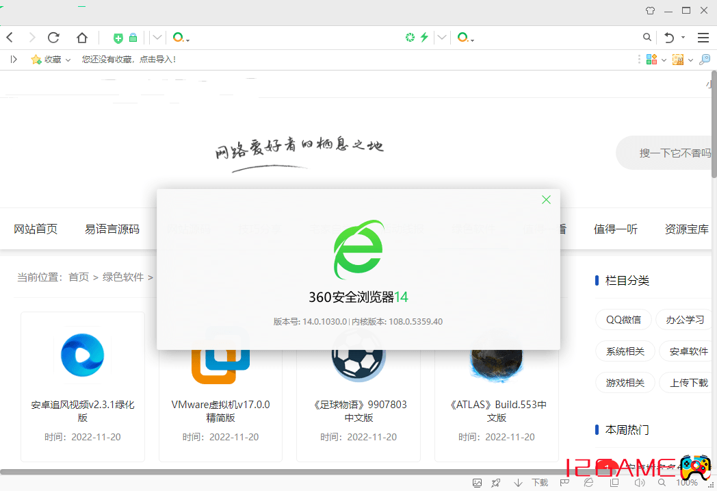Viewport: 717px width, 491px height.
Task: Expand the extensions grid dropdown arrow
Action: tap(664, 60)
